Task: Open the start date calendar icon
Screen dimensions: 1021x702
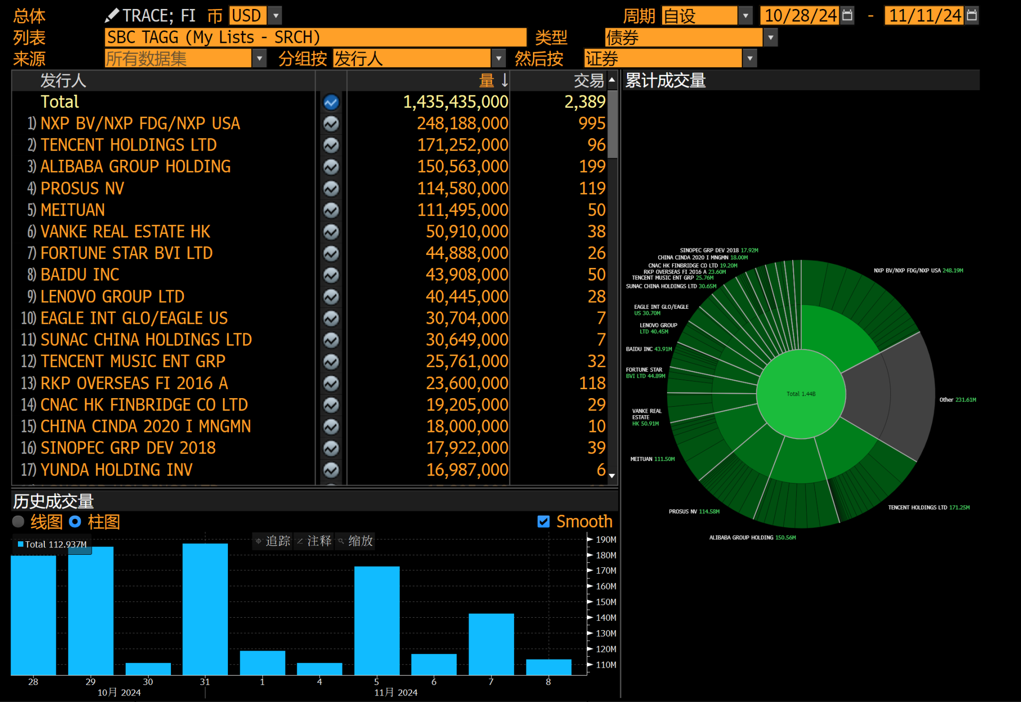Action: (847, 15)
